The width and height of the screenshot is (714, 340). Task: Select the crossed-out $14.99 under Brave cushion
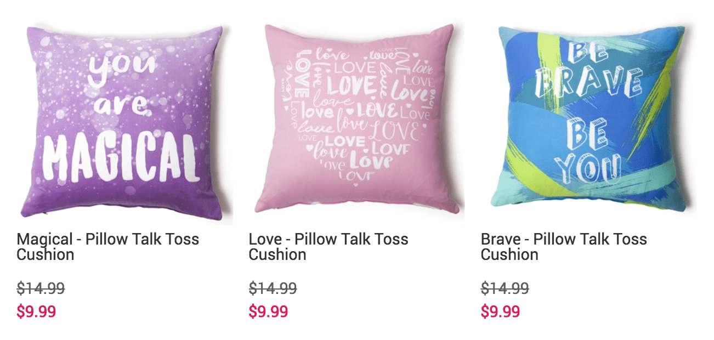(x=505, y=288)
